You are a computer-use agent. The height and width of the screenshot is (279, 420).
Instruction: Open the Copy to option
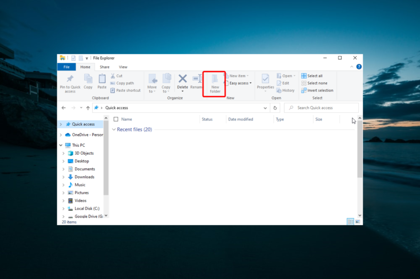point(166,83)
